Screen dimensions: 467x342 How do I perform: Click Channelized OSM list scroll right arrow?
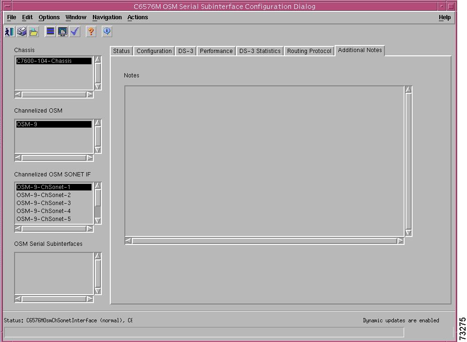click(x=90, y=158)
